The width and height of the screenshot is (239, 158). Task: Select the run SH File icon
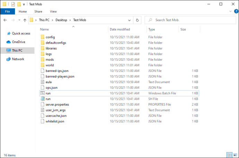[x=43, y=99]
